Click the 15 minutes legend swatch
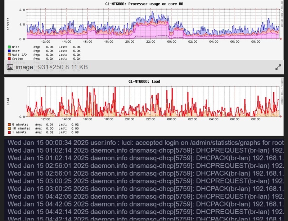The image size is (288, 221). (x=9, y=128)
